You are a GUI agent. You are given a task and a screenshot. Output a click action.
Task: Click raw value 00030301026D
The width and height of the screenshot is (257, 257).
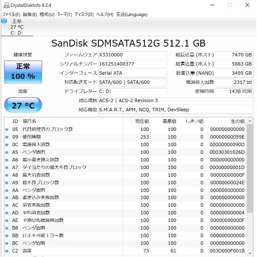click(227, 152)
